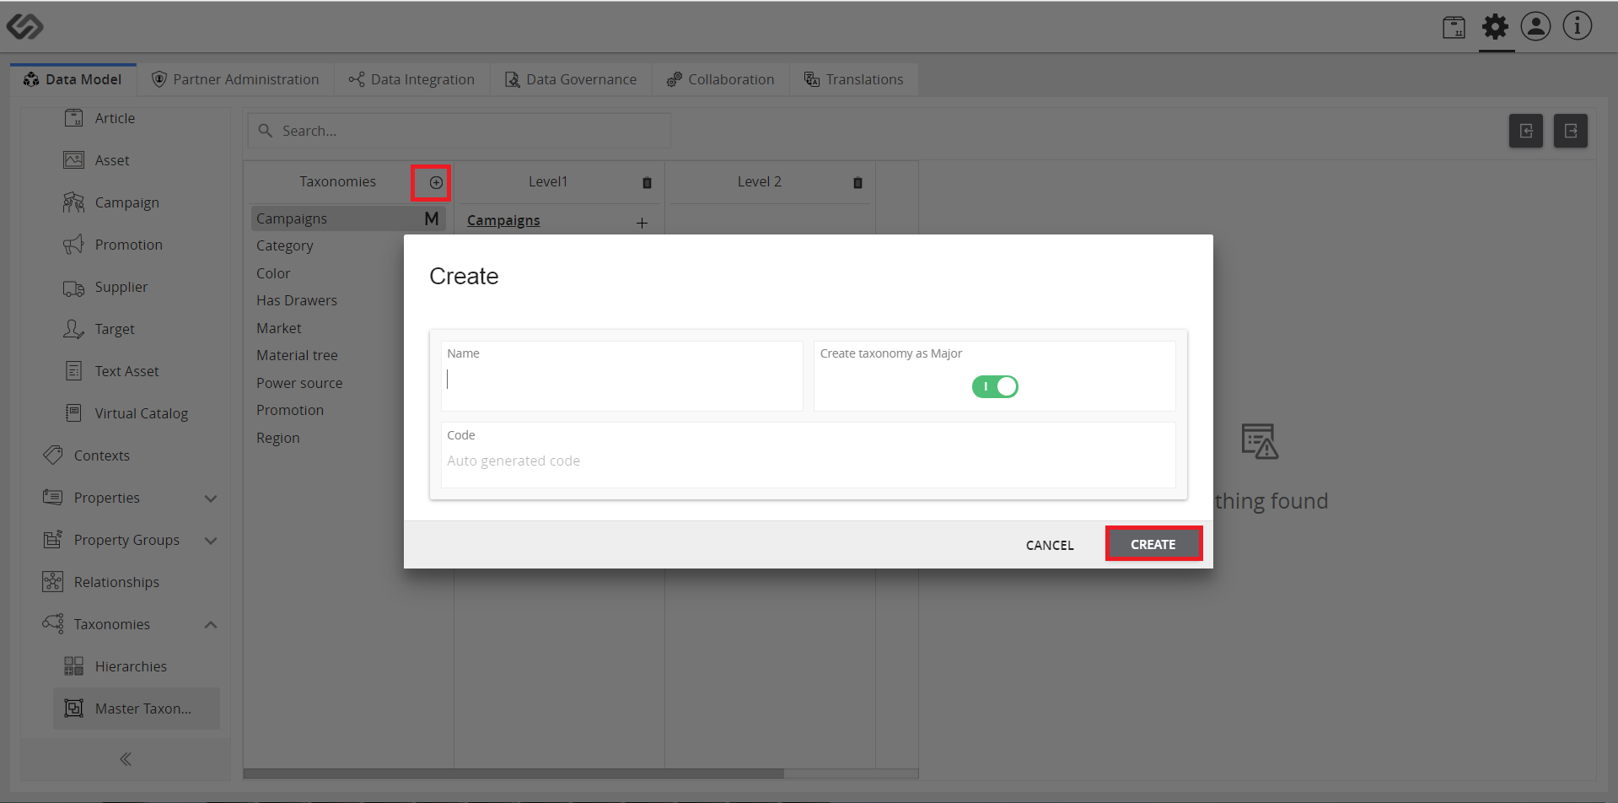Screen dimensions: 1618x803
Task: Delete Level 2 using trash icon
Action: pos(857,182)
